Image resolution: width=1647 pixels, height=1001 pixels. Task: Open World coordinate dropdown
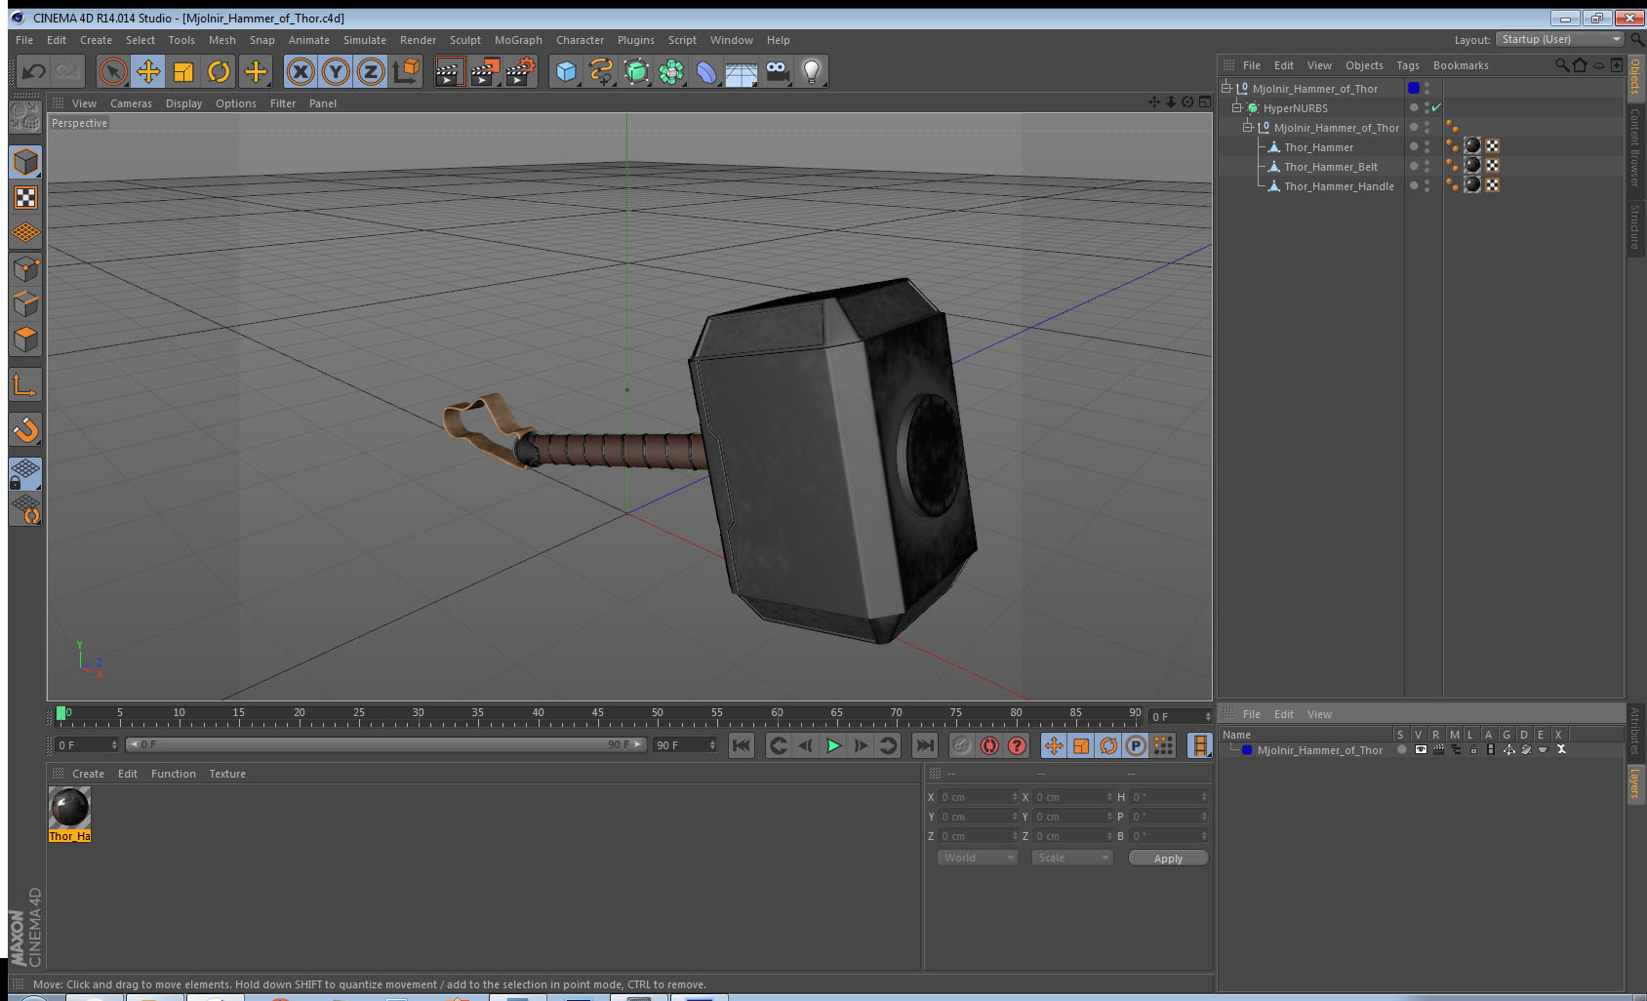(978, 858)
